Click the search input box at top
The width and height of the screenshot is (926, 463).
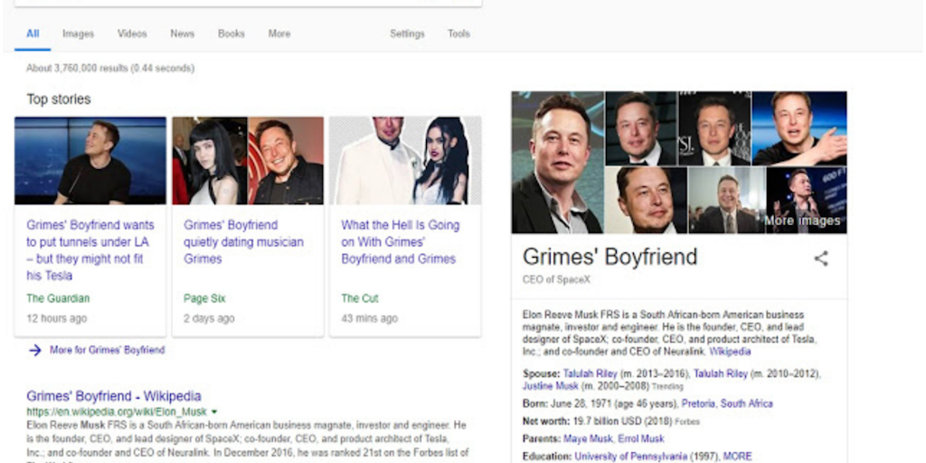[x=248, y=3]
